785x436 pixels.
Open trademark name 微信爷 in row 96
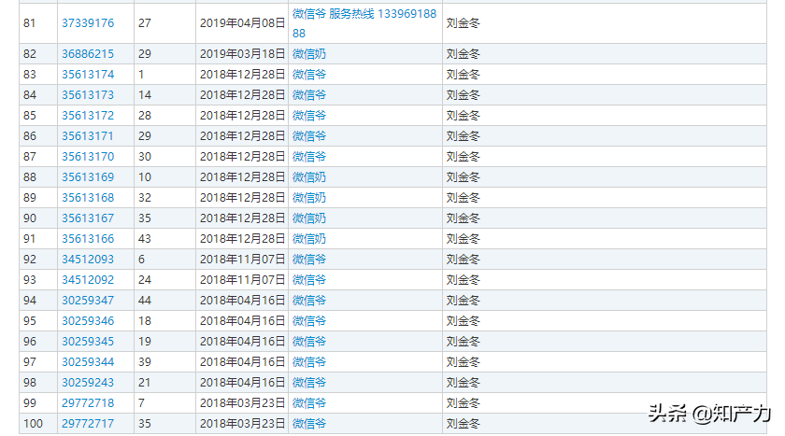click(309, 341)
